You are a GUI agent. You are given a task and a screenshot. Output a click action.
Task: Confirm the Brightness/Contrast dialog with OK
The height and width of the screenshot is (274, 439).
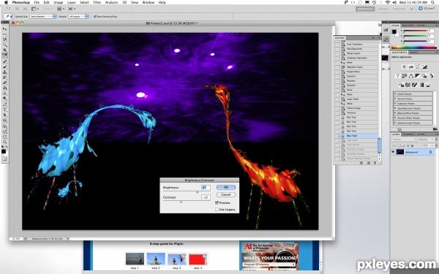point(226,187)
